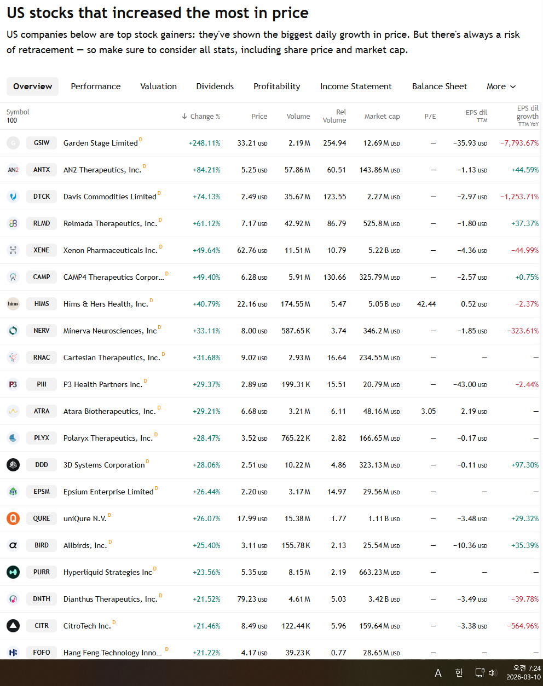Open the Relmada Therapeutics, Inc. link

coord(111,223)
